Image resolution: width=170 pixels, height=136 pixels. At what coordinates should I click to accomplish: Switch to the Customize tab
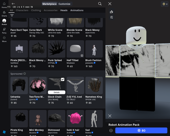pos(64,4)
